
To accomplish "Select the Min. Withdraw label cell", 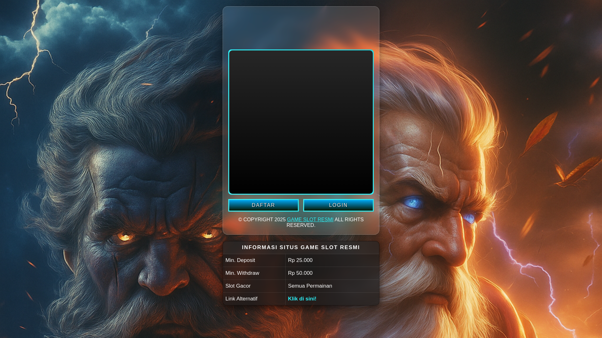I will [242, 273].
